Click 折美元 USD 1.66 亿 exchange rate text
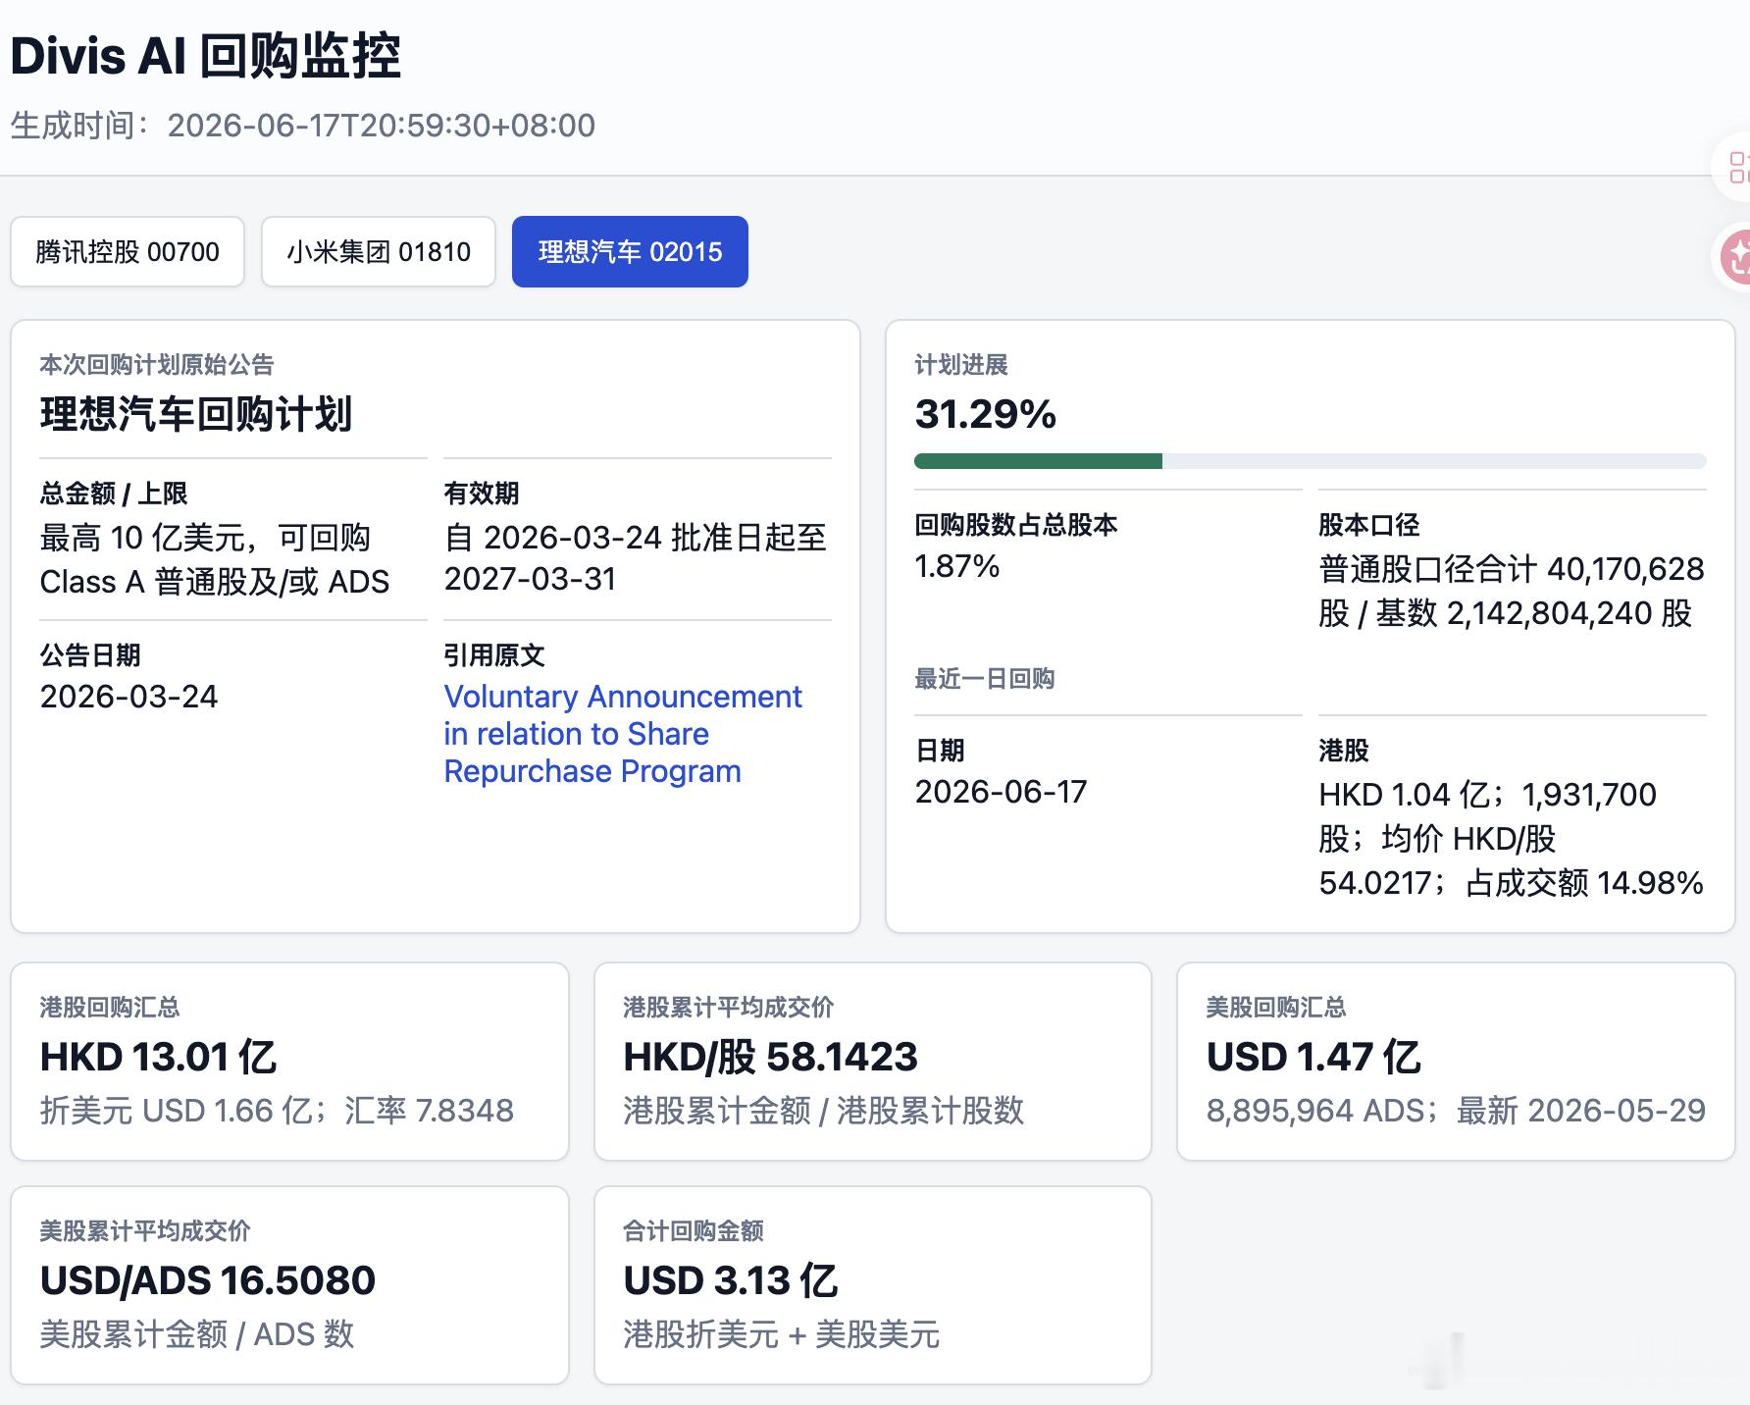1750x1405 pixels. click(277, 1111)
